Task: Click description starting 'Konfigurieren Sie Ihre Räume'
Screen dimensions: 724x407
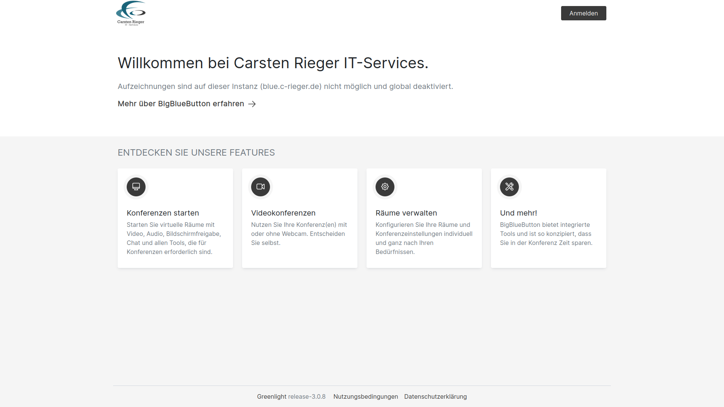Action: 424,238
